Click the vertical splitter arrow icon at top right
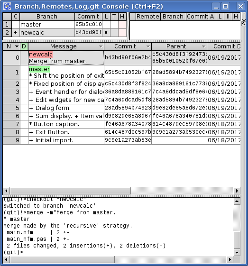Viewport: 248px width, 266px height. click(244, 17)
